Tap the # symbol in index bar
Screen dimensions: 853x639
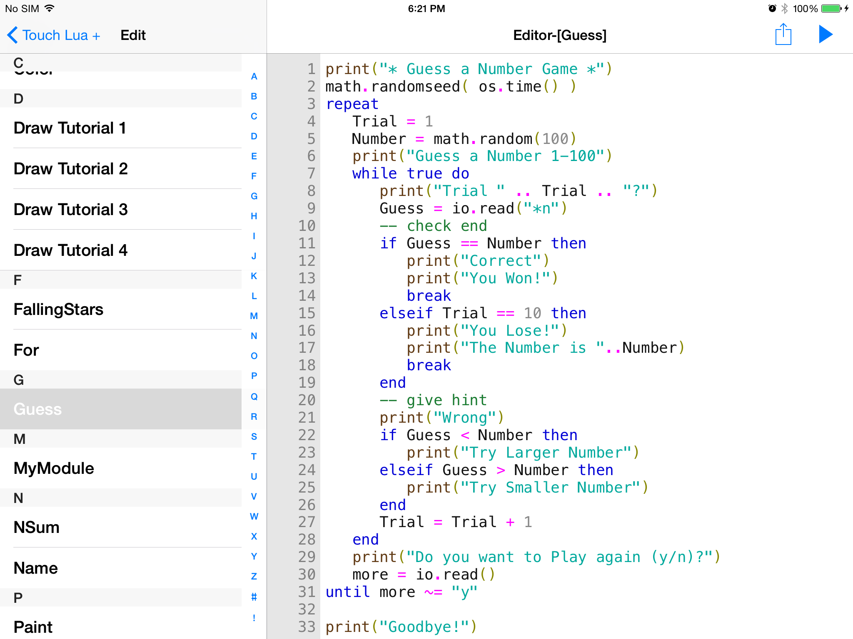click(254, 597)
